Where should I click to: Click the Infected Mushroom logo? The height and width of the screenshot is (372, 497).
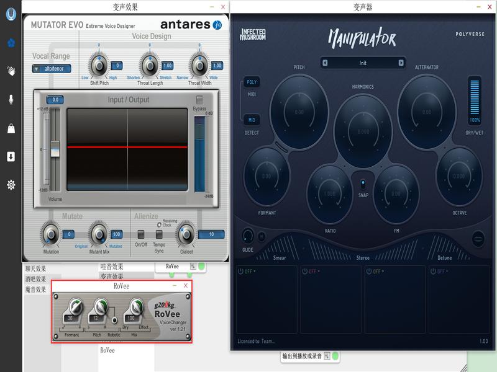253,34
